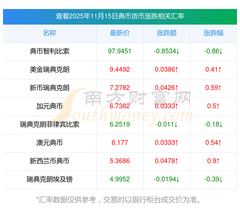This screenshot has height=209, width=240.
Task: Click the change value 0.0478↑
Action: [166, 161]
